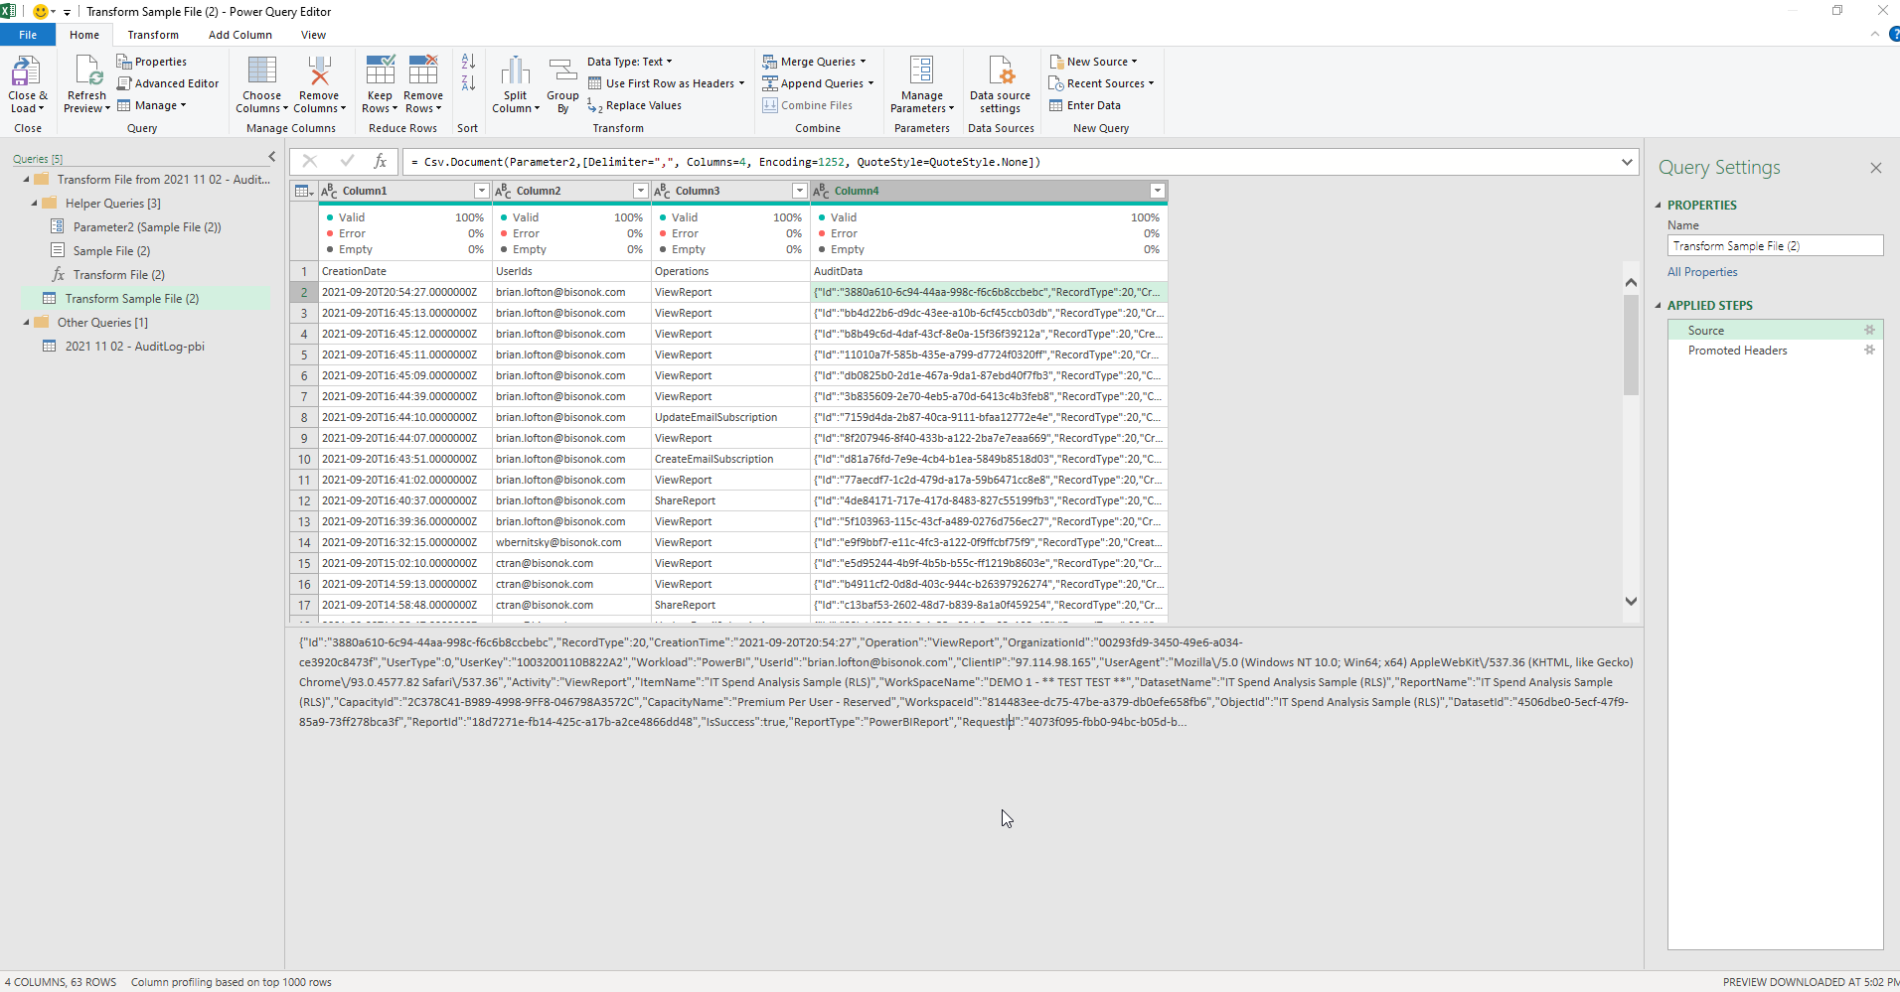1900x992 pixels.
Task: Click the Refresh Preview icon
Action: (87, 71)
